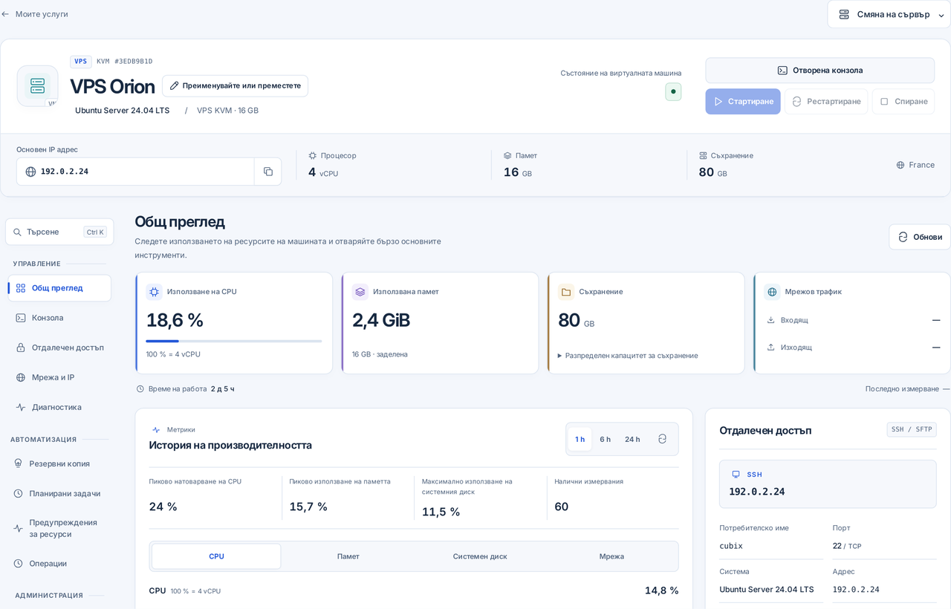Open Мрежа и IP in the sidebar
Screen dimensions: 951x609
pos(59,377)
